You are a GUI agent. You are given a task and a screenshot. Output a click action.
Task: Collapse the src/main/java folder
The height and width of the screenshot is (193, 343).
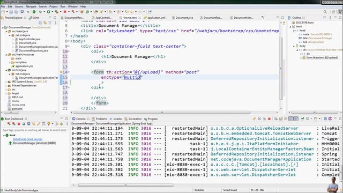point(6,32)
